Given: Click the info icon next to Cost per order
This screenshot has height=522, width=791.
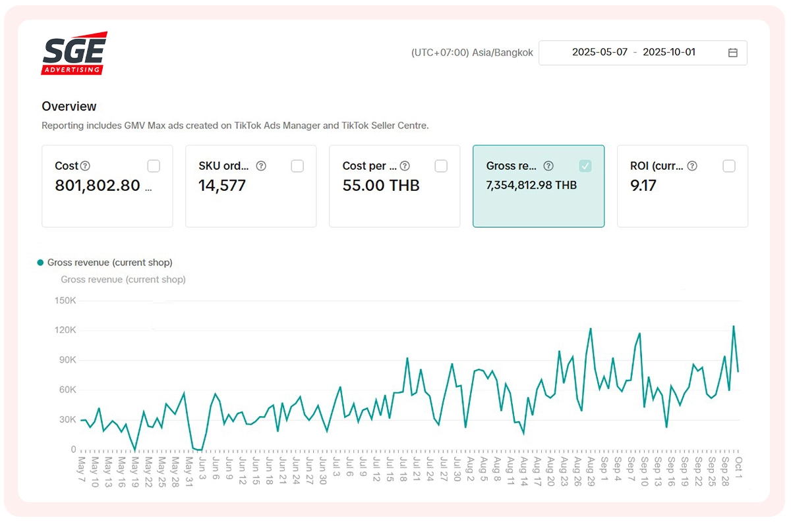Looking at the screenshot, I should pyautogui.click(x=405, y=166).
